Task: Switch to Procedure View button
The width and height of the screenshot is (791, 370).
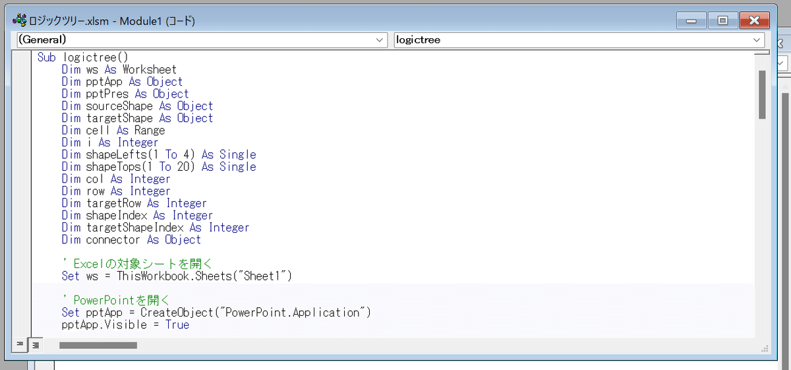Action: [x=20, y=344]
